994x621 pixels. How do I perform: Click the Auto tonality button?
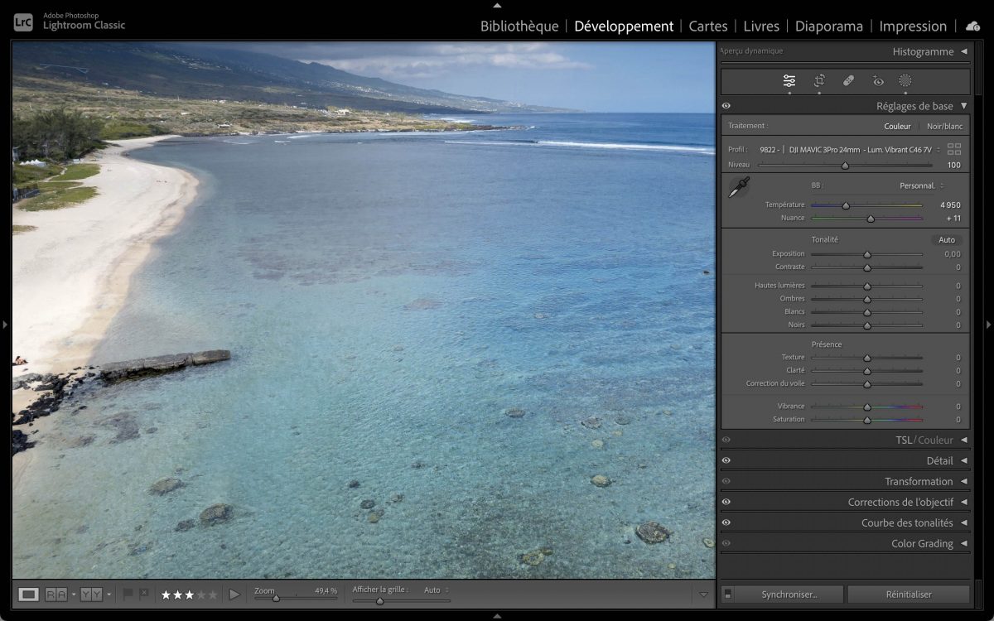946,239
